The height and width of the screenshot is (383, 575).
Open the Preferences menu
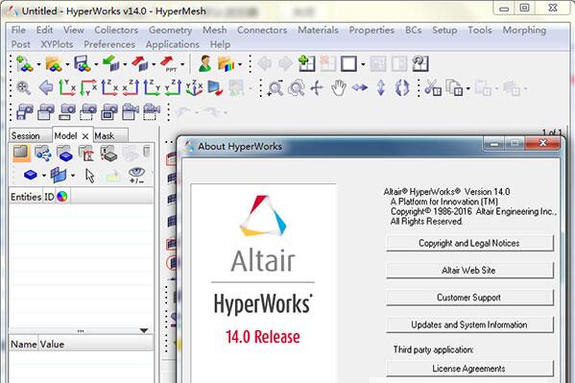point(109,44)
